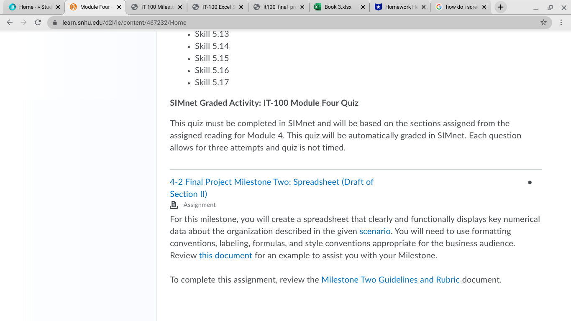Viewport: 571px width, 321px height.
Task: Switch to the 'how do i scree' tab
Action: coord(461,7)
